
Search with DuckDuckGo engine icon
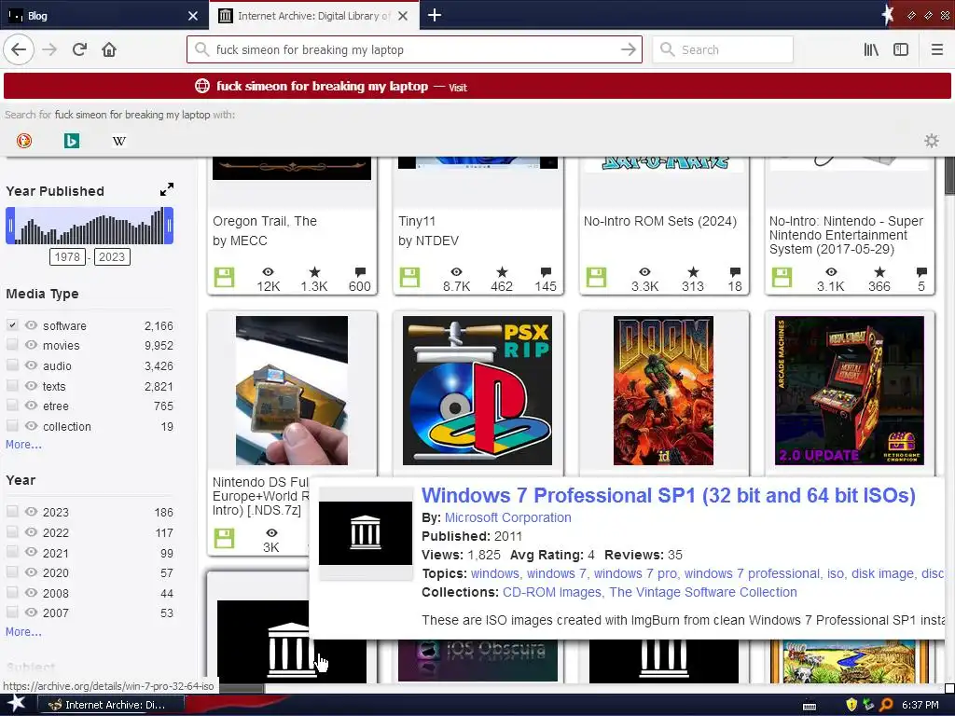(x=23, y=141)
